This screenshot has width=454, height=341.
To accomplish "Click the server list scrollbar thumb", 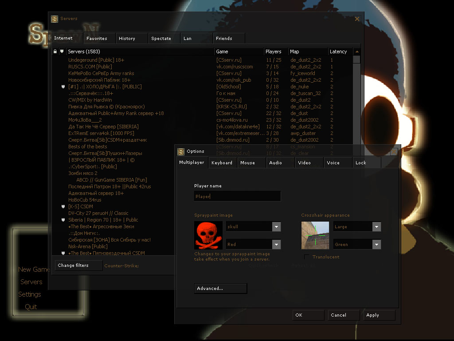I will coord(357,59).
